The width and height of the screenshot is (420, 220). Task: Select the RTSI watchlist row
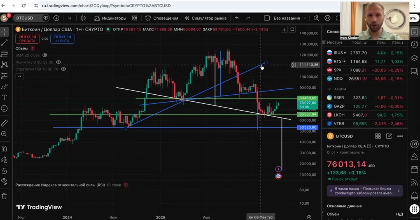365,61
